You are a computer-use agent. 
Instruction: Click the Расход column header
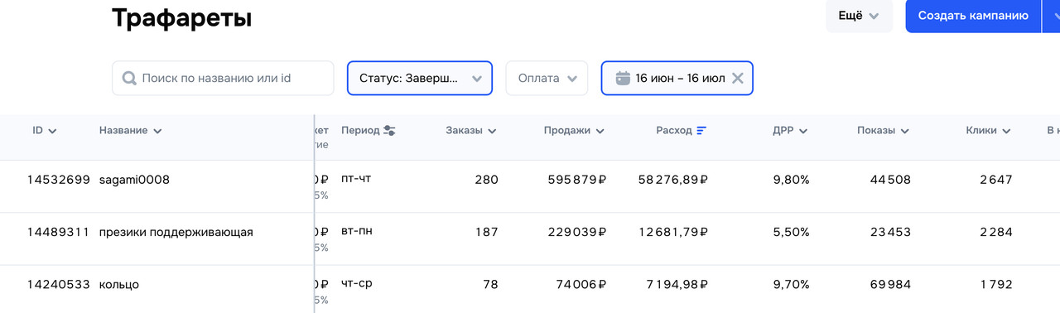click(673, 131)
